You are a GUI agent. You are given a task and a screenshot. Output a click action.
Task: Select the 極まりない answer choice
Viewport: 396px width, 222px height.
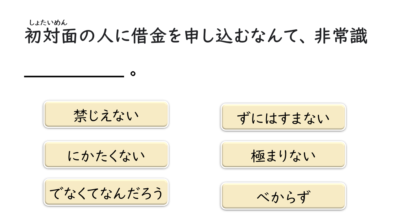pos(283,155)
